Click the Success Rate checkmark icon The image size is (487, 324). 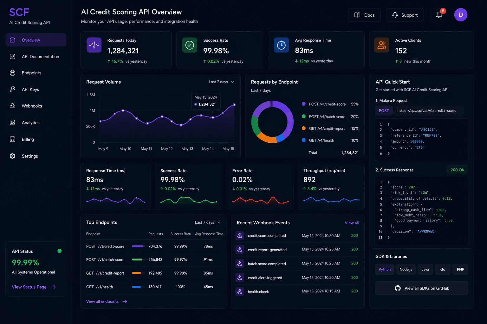[x=190, y=45]
